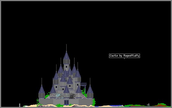172x108 pixels.
Task: Click the green grass hill near stickman
Action: click(x=162, y=103)
